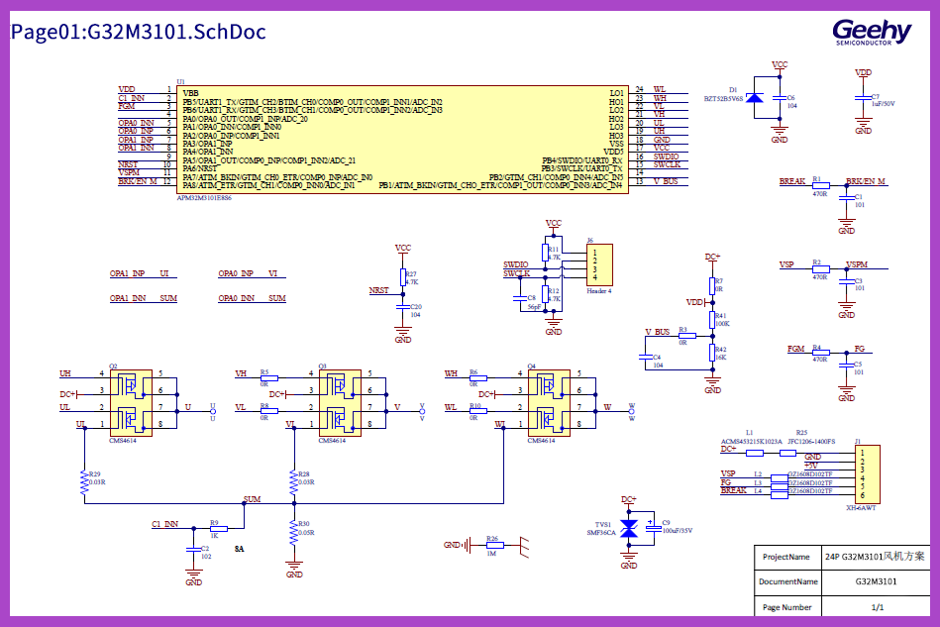
Task: Click the R27 NRST pull-up resistor
Action: point(403,278)
